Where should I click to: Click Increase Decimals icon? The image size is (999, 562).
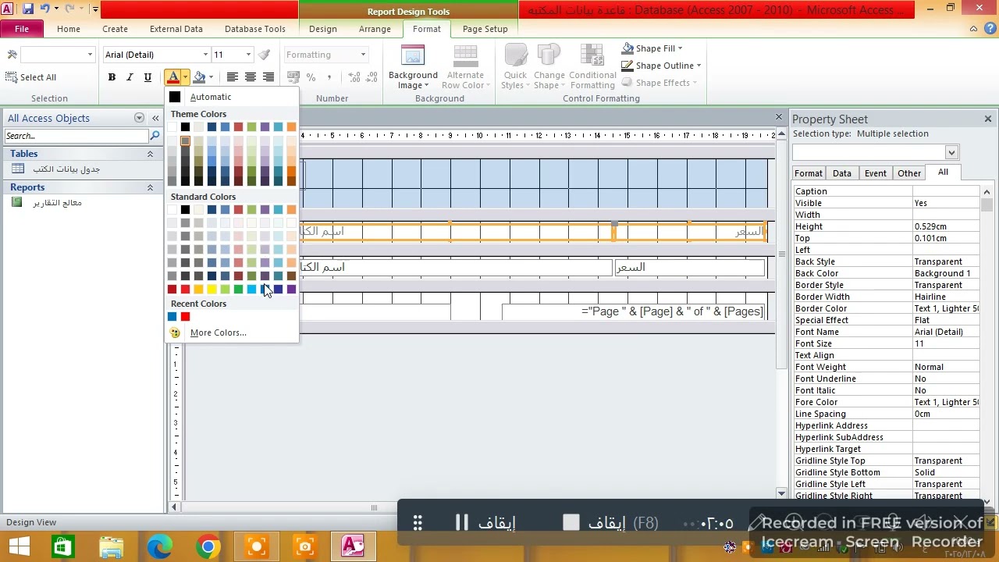coord(354,77)
